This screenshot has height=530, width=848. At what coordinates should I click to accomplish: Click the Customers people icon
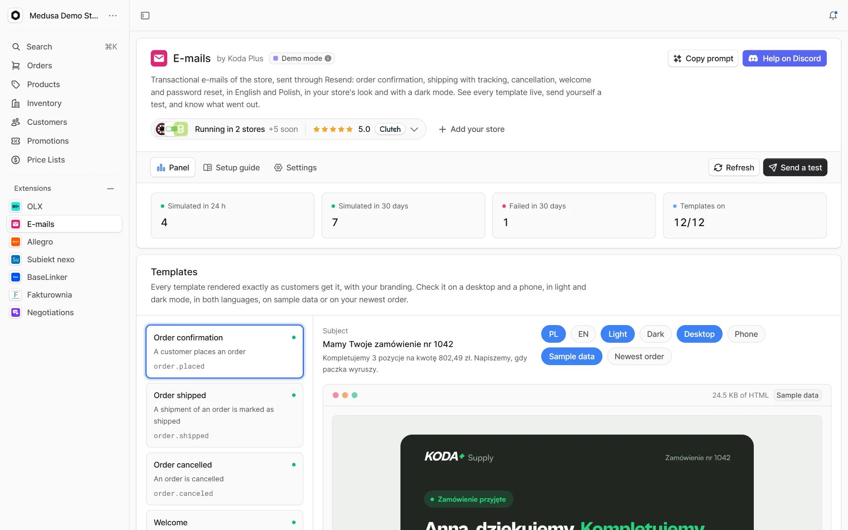pos(16,122)
